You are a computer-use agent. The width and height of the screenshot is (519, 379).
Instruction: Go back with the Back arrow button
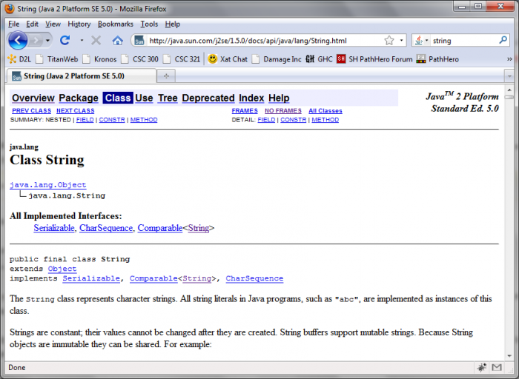pyautogui.click(x=18, y=40)
